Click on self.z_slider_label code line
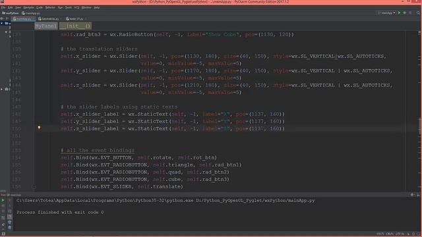Viewport: 422px width, 237px height. (x=173, y=129)
